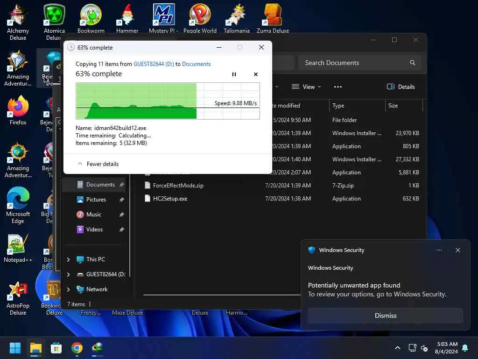478x359 pixels.
Task: Click Potentially unwanted app found message
Action: tap(354, 285)
